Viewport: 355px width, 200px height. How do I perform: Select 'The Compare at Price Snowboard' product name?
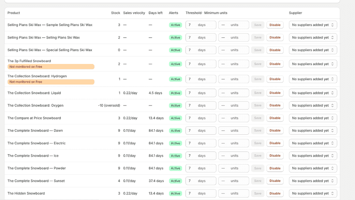tap(34, 118)
